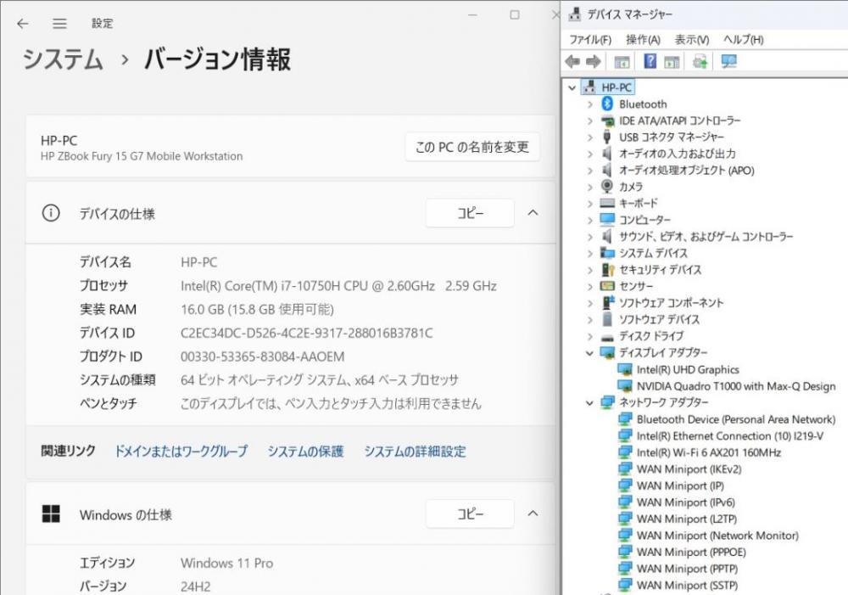Select WAN Miniport (Network Monitor)
The image size is (848, 595).
(717, 536)
